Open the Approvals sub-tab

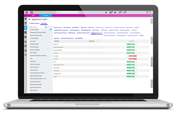tap(57, 38)
